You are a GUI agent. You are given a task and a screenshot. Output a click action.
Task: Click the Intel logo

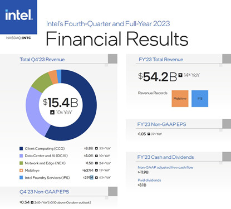[18, 17]
